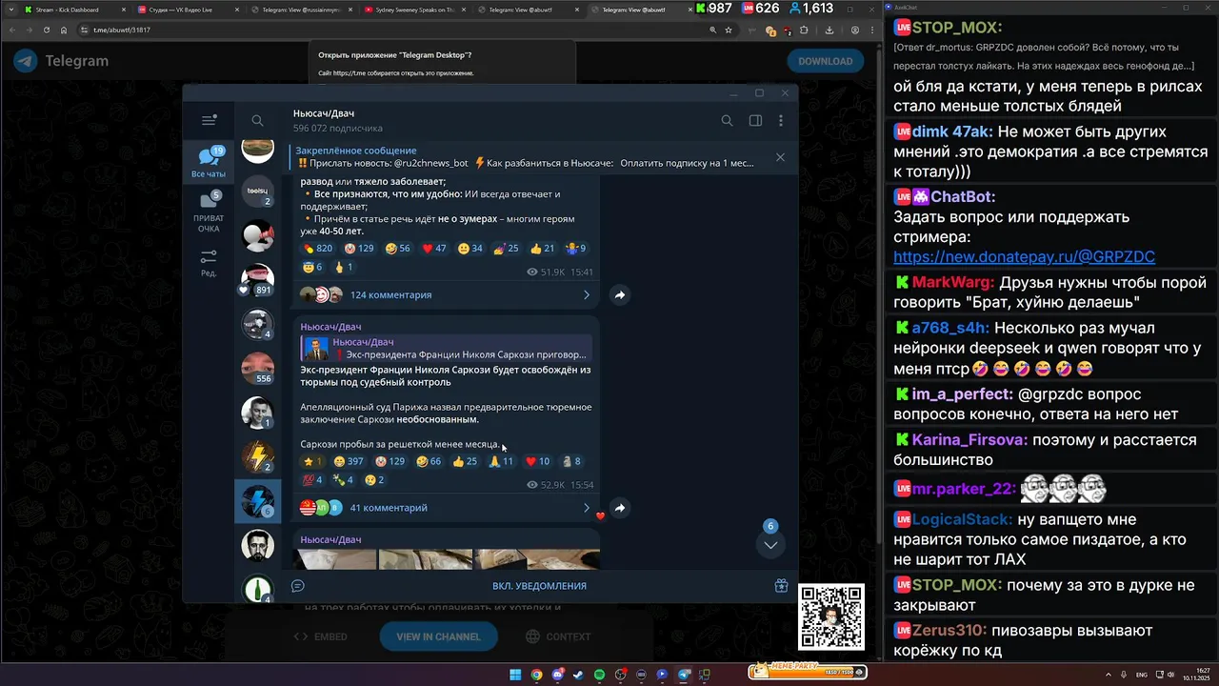Toggle thumbs-up 25 reaction on Sarkozy post

465,461
